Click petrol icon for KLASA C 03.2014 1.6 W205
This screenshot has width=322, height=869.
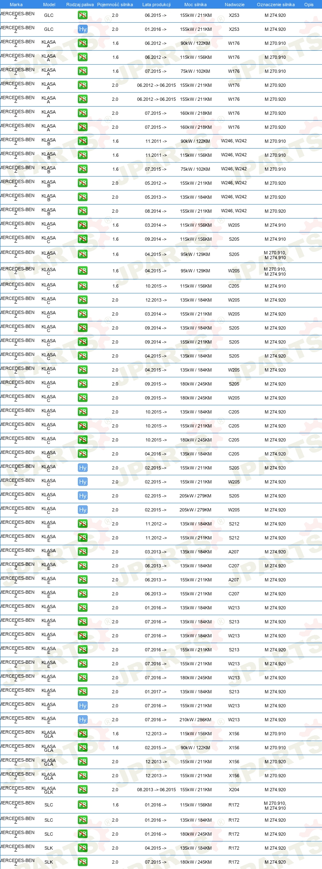click(83, 225)
